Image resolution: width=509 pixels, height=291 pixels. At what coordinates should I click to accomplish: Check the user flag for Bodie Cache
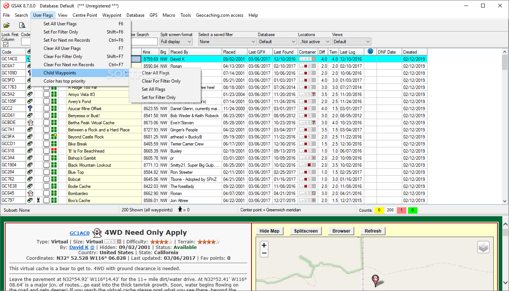(x=47, y=186)
